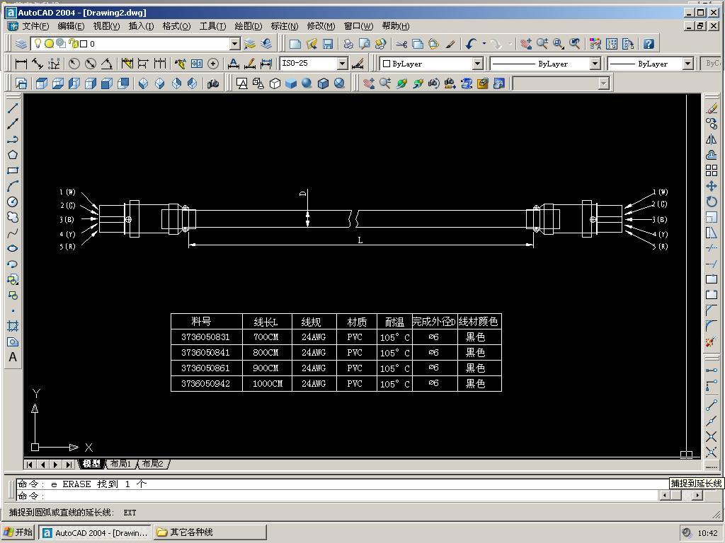Click the layer 0 color square
Image resolution: width=725 pixels, height=543 pixels.
pyautogui.click(x=84, y=44)
